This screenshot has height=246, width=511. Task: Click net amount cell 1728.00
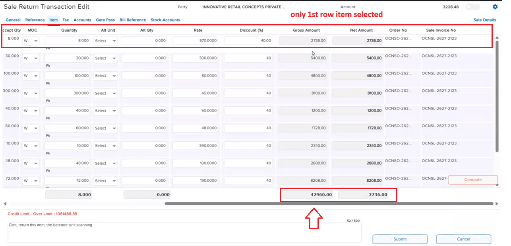pyautogui.click(x=357, y=128)
